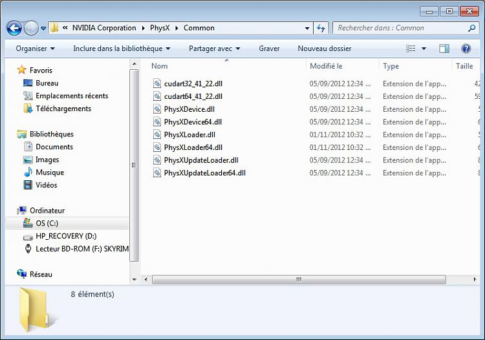Select file PhysXLoader64.dll
The width and height of the screenshot is (485, 340).
click(x=193, y=147)
